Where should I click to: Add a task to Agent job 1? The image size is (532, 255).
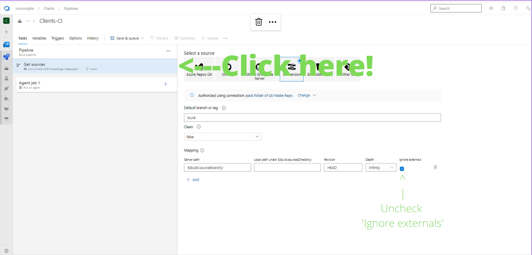tap(166, 84)
